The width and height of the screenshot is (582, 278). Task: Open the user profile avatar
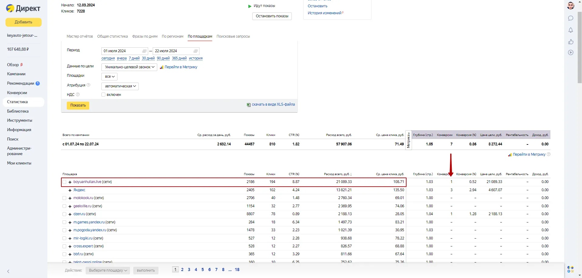(570, 6)
